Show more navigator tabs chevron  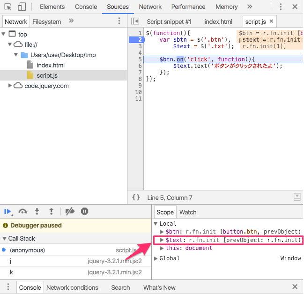[x=71, y=21]
